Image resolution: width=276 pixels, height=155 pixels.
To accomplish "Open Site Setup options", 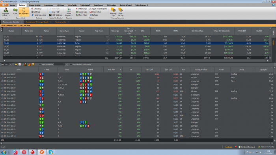I will click(x=36, y=9).
